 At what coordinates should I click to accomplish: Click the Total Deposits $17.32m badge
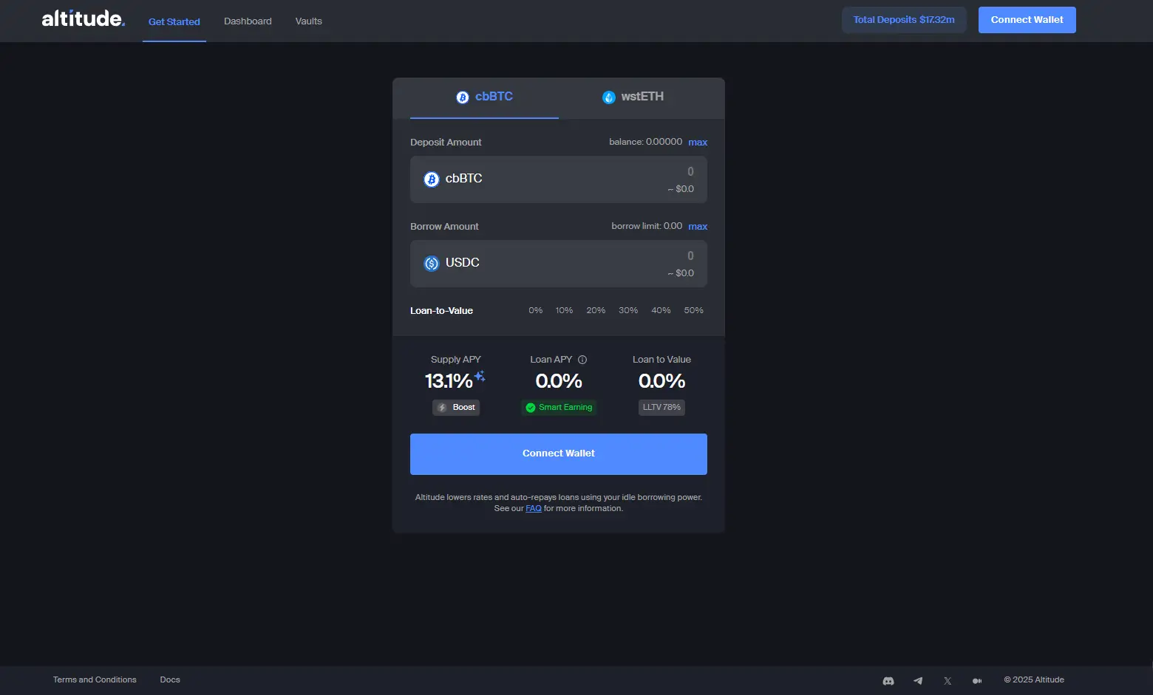coord(904,20)
